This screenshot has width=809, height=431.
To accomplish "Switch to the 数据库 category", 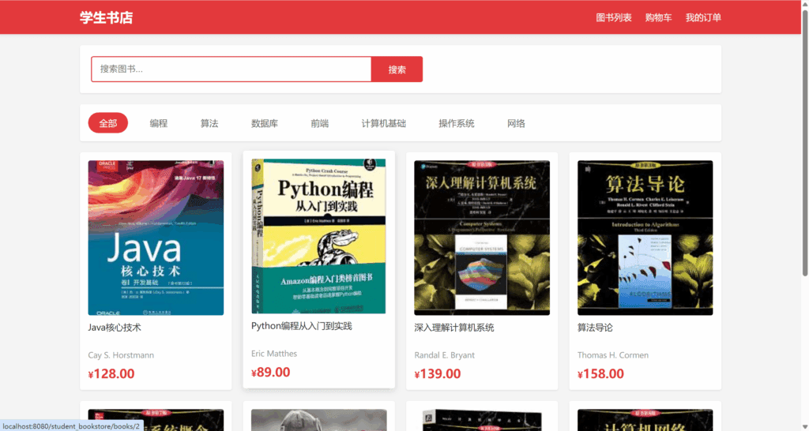I will click(265, 123).
